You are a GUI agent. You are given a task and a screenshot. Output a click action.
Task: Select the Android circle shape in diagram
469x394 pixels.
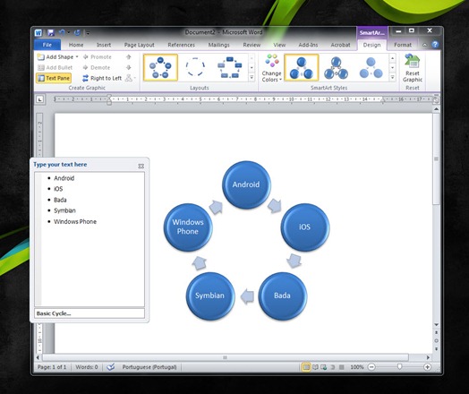click(x=246, y=184)
